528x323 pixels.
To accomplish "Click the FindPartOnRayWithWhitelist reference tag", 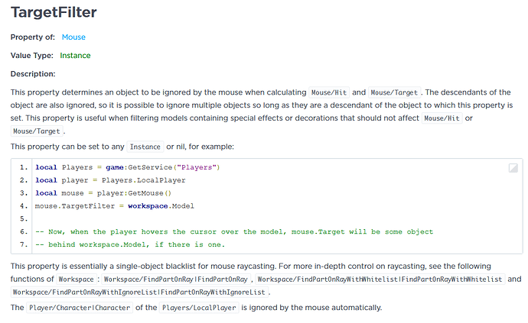I will pyautogui.click(x=380, y=279).
